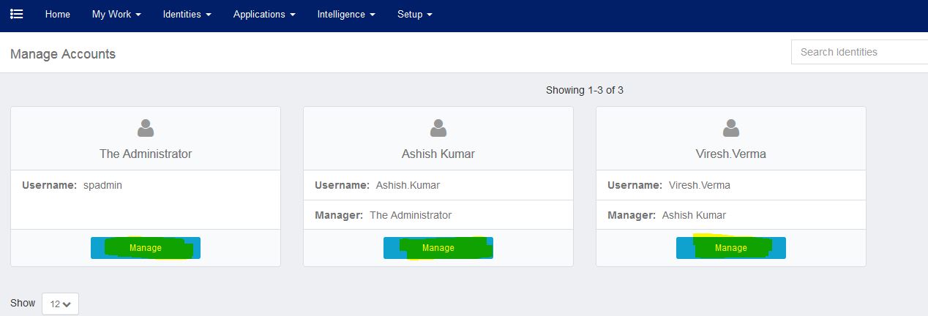Manage Viresh.Verma's account
This screenshot has height=316, width=928.
point(731,248)
